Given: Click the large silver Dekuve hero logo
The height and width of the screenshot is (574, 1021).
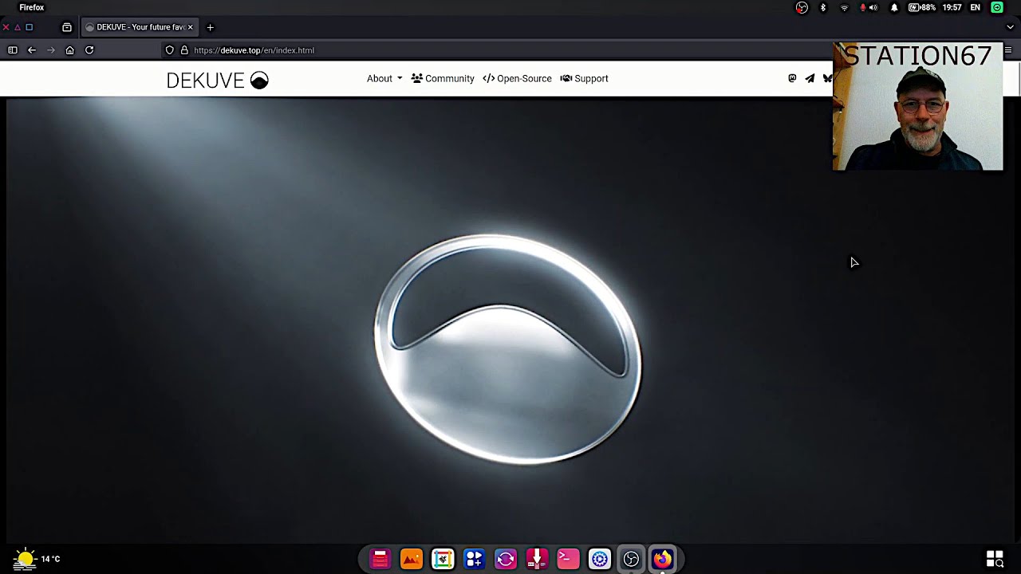Looking at the screenshot, I should pos(508,349).
